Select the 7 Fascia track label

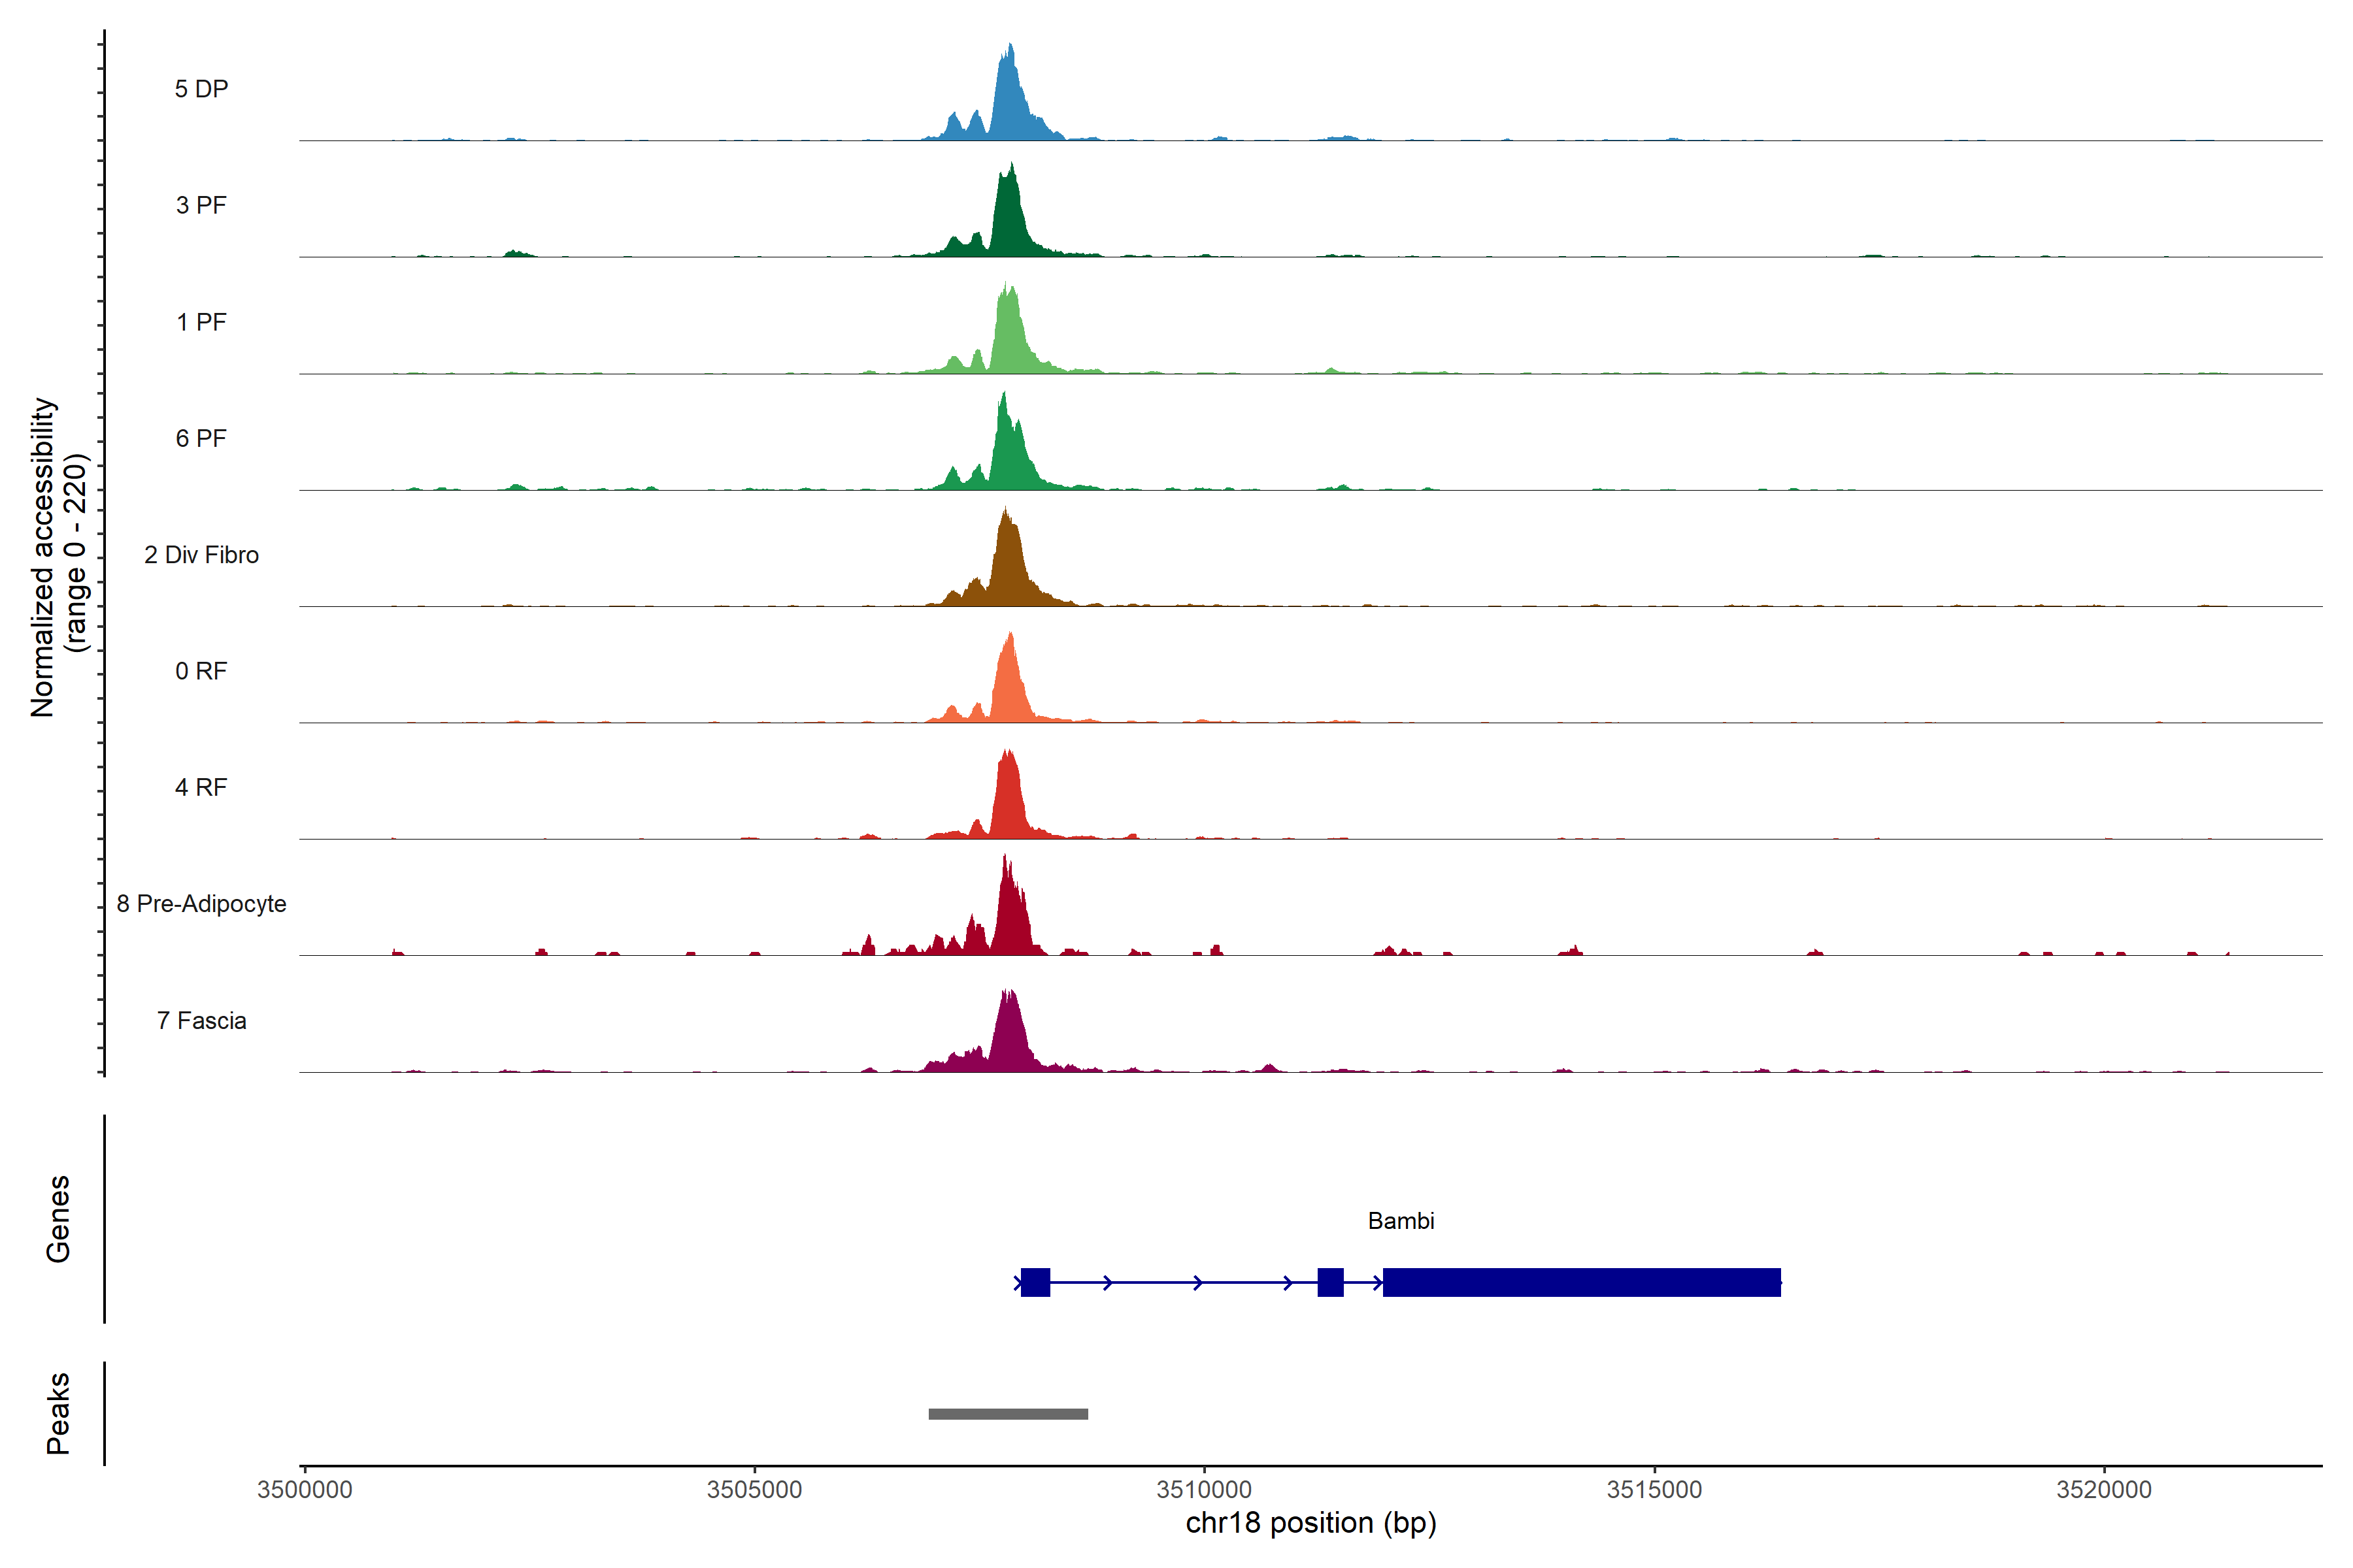[x=201, y=1021]
